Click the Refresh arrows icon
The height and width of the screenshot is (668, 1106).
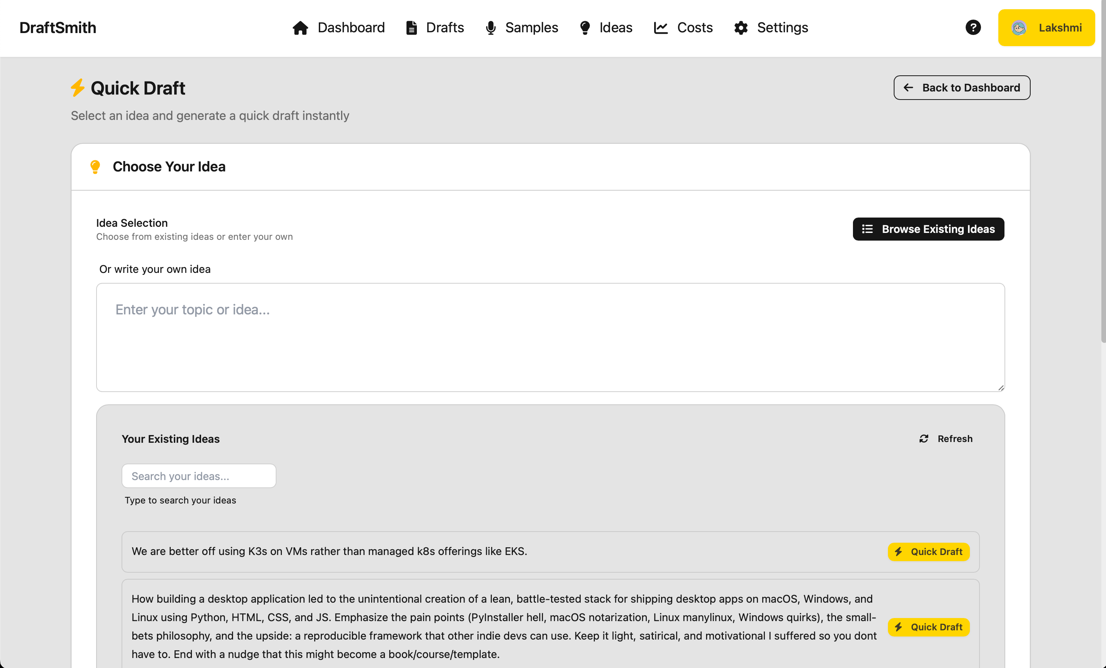point(924,439)
